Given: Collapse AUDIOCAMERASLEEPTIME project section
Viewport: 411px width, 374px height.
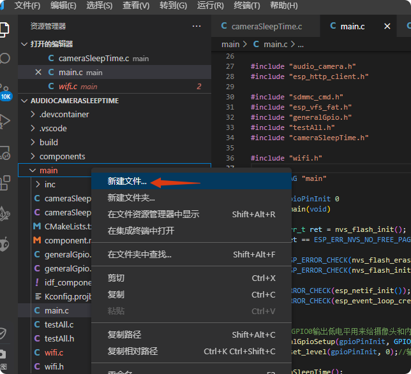Looking at the screenshot, I should (x=24, y=101).
